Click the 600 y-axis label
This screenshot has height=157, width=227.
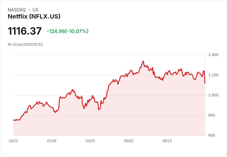pos(212,135)
